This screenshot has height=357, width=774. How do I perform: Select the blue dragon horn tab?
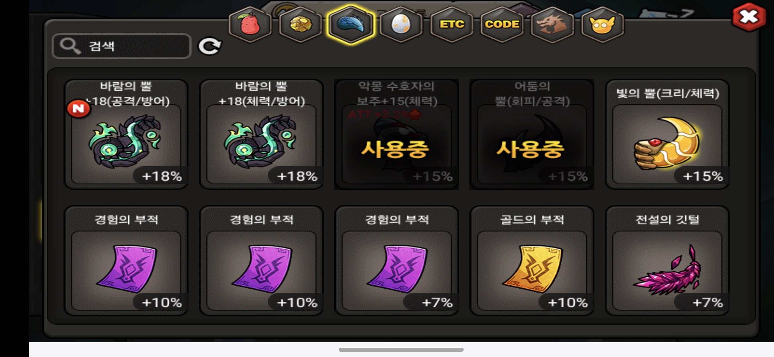coord(351,24)
